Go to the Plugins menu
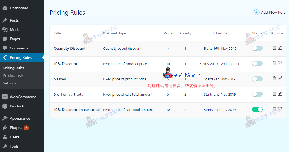Screen dimensions: 289x152 tap(16, 128)
